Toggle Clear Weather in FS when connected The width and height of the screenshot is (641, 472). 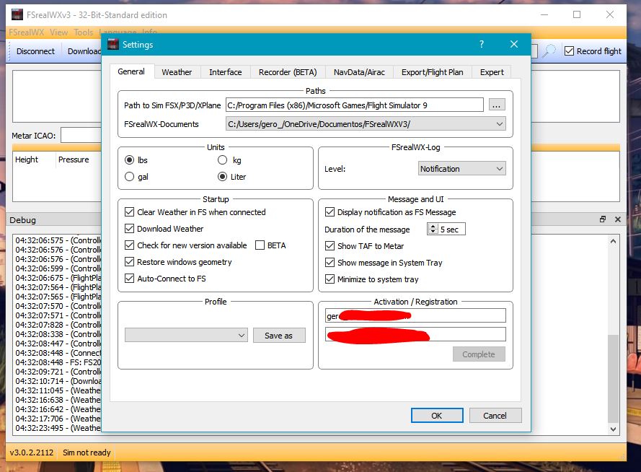[129, 212]
